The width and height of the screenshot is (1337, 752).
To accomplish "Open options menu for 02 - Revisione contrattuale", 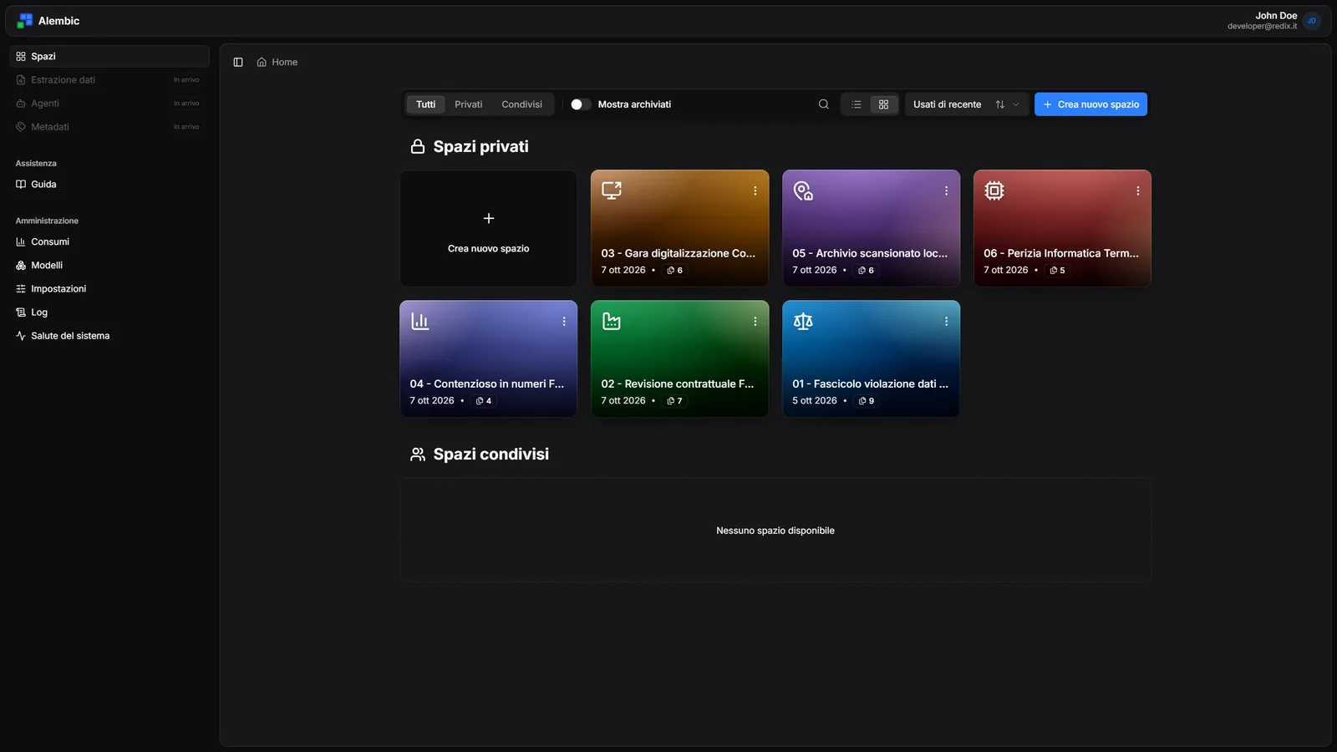I will coord(755,321).
